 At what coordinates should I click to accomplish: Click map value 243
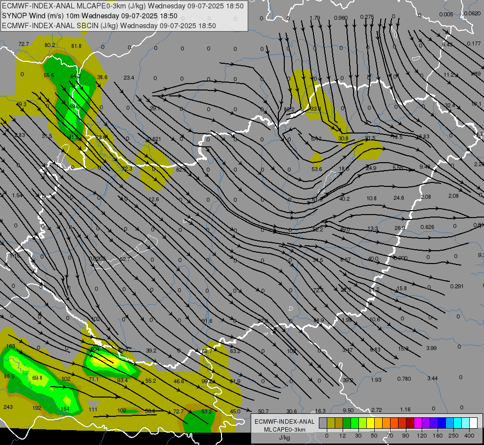(x=8, y=407)
